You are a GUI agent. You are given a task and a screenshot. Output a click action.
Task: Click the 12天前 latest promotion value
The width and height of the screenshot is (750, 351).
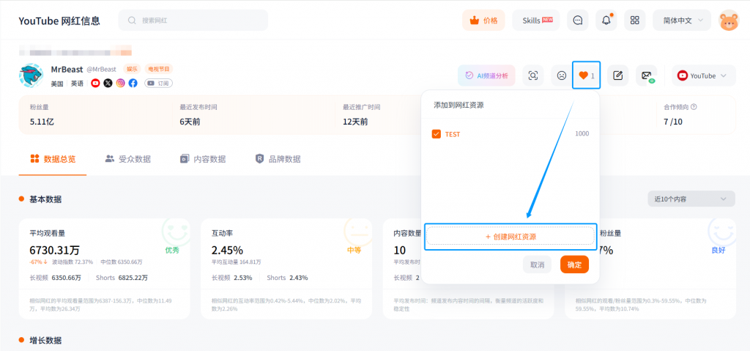[x=355, y=122]
